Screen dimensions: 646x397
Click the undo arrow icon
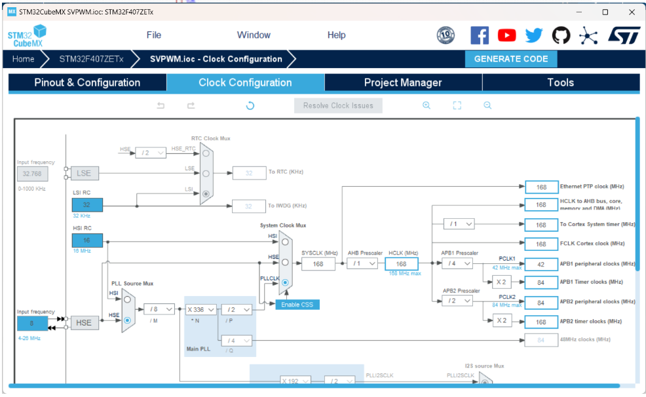pyautogui.click(x=161, y=106)
